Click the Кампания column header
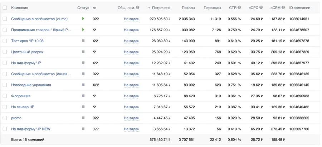The height and width of the screenshot is (147, 322). tap(20, 8)
